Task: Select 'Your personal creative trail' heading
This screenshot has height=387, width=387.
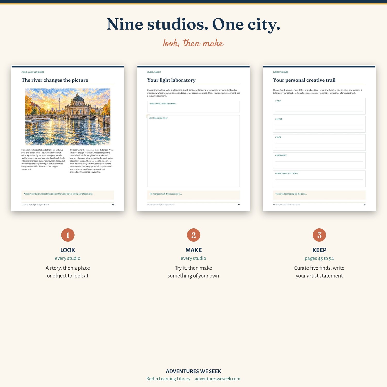Action: pyautogui.click(x=304, y=80)
